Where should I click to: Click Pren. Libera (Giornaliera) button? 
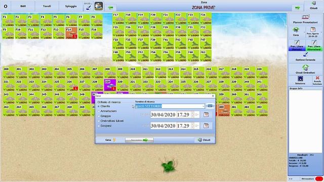[x=314, y=45]
